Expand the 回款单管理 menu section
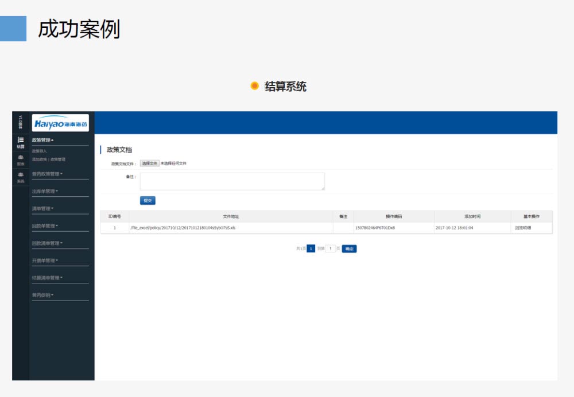This screenshot has height=397, width=574. (45, 226)
